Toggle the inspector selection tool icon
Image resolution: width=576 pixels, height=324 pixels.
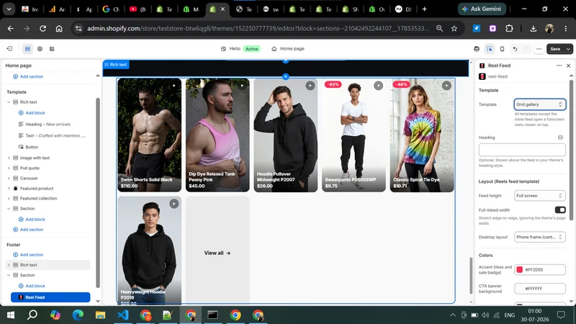coord(490,49)
